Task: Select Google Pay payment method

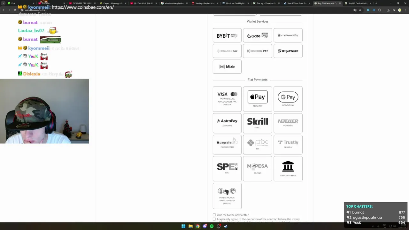Action: 288,99
